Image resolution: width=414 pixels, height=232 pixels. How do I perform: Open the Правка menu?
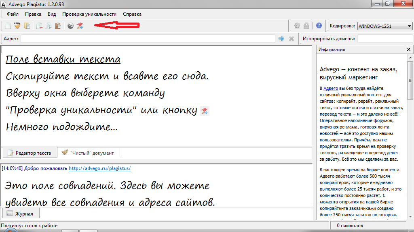point(33,14)
